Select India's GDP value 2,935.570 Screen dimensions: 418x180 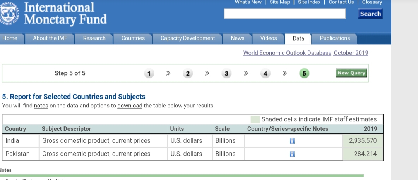(363, 141)
